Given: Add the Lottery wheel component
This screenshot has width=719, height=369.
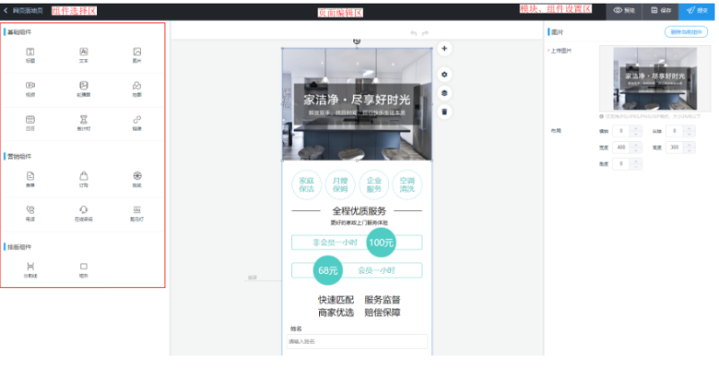Looking at the screenshot, I should (137, 180).
